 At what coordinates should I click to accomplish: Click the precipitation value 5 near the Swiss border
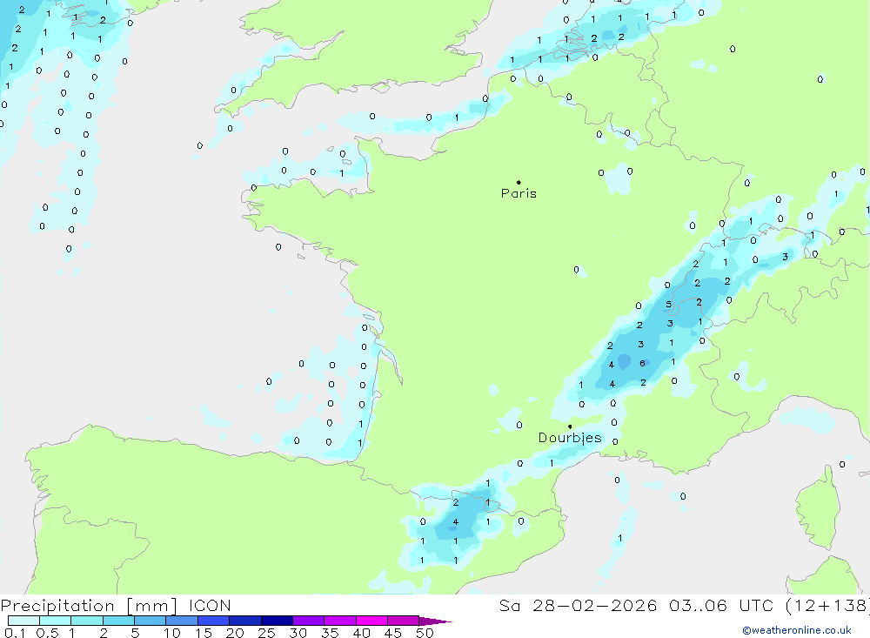[668, 305]
